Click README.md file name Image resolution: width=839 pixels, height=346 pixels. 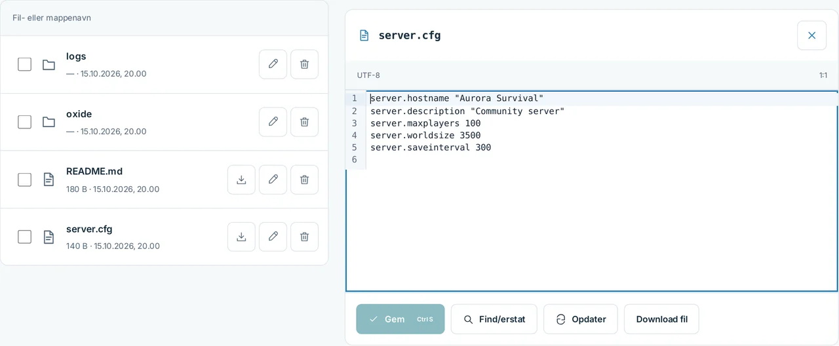94,172
